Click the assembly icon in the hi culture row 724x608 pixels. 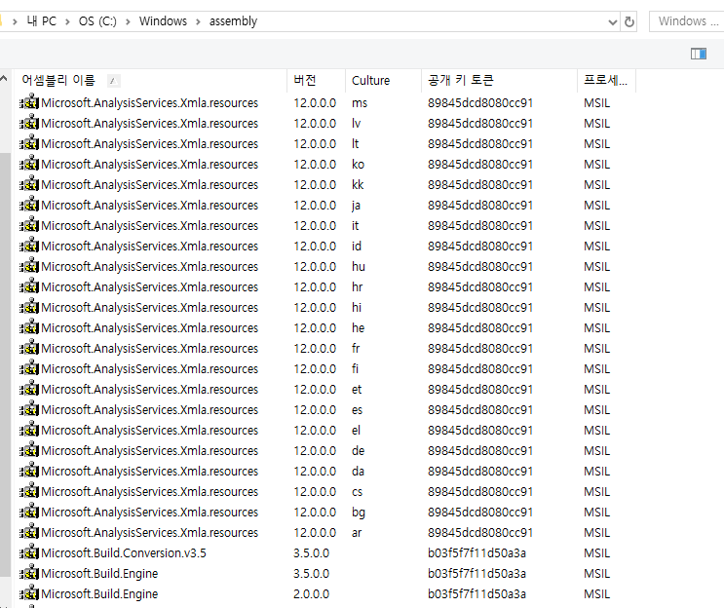29,307
